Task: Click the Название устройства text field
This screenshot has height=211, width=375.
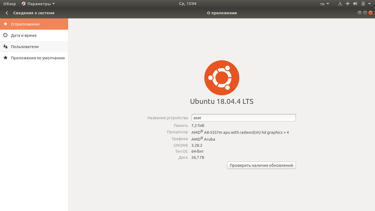Action: click(244, 118)
